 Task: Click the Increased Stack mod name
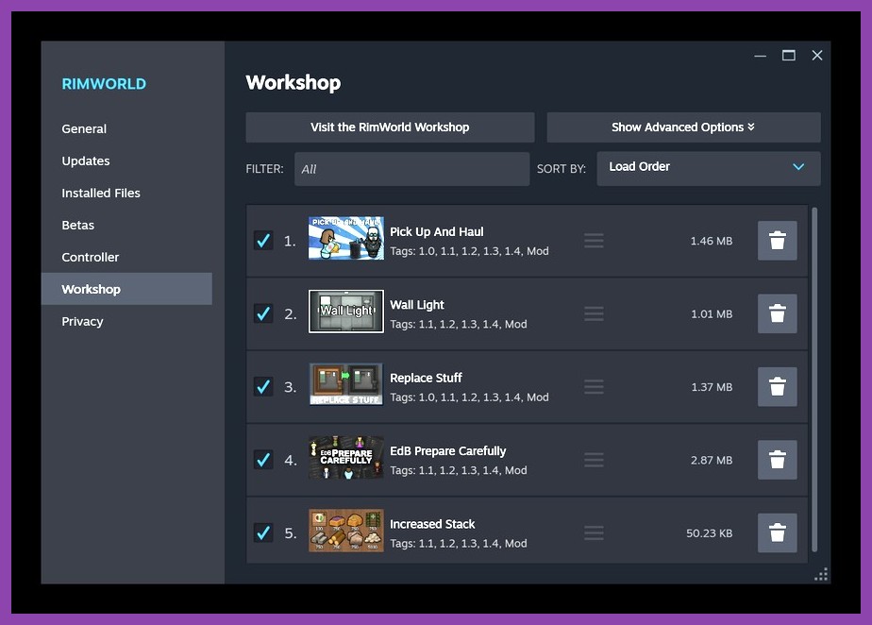[432, 524]
